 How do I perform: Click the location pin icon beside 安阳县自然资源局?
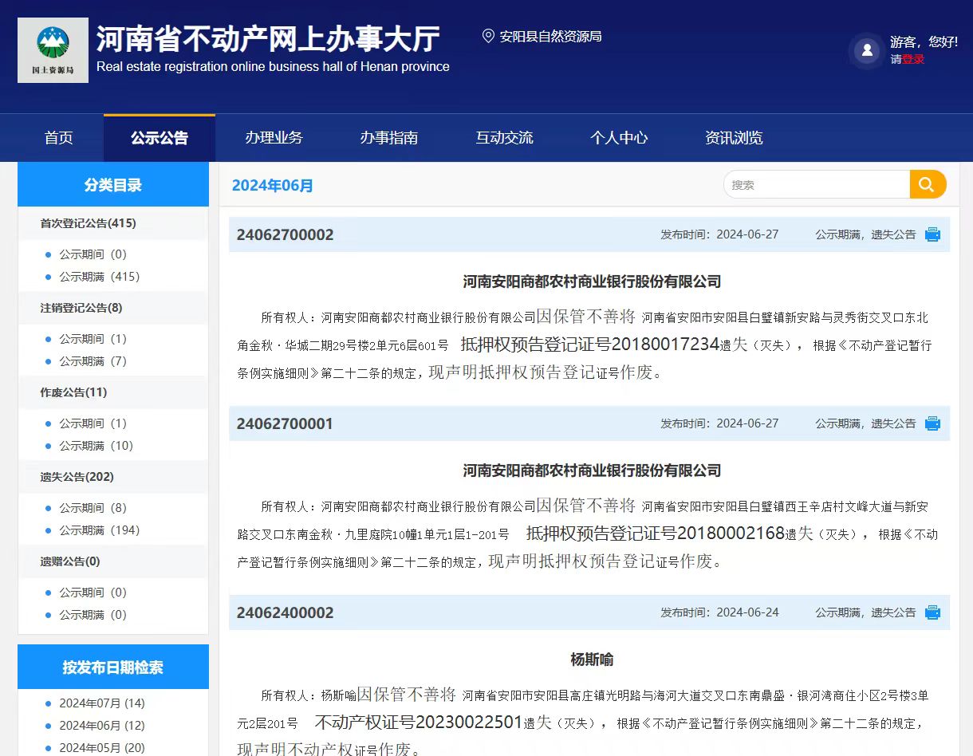[489, 36]
